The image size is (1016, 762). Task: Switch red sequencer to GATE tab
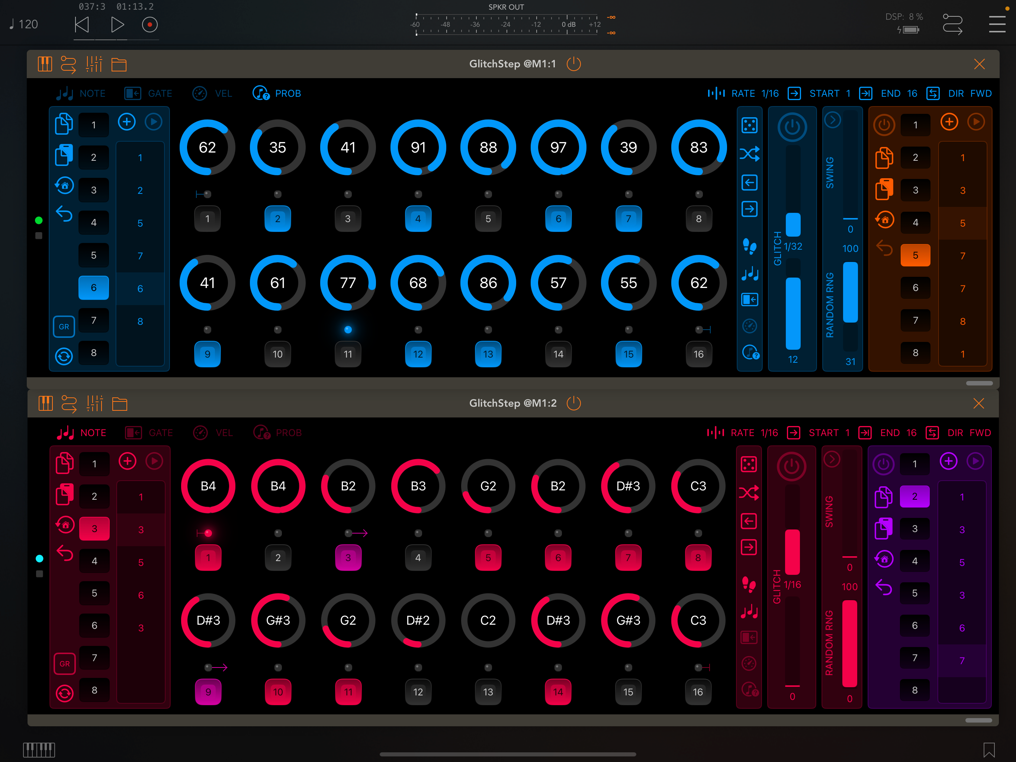(x=149, y=433)
